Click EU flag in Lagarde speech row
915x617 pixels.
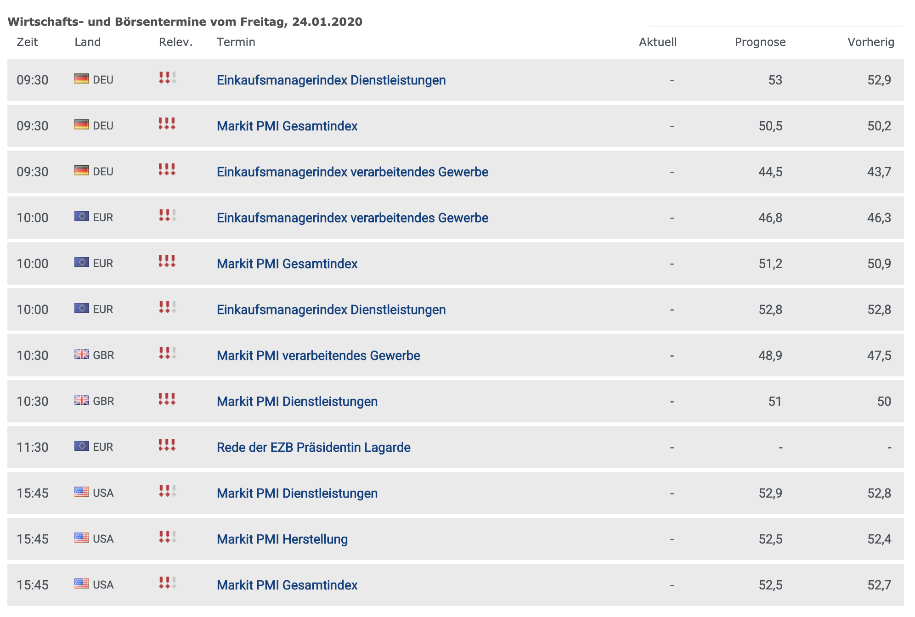[82, 446]
